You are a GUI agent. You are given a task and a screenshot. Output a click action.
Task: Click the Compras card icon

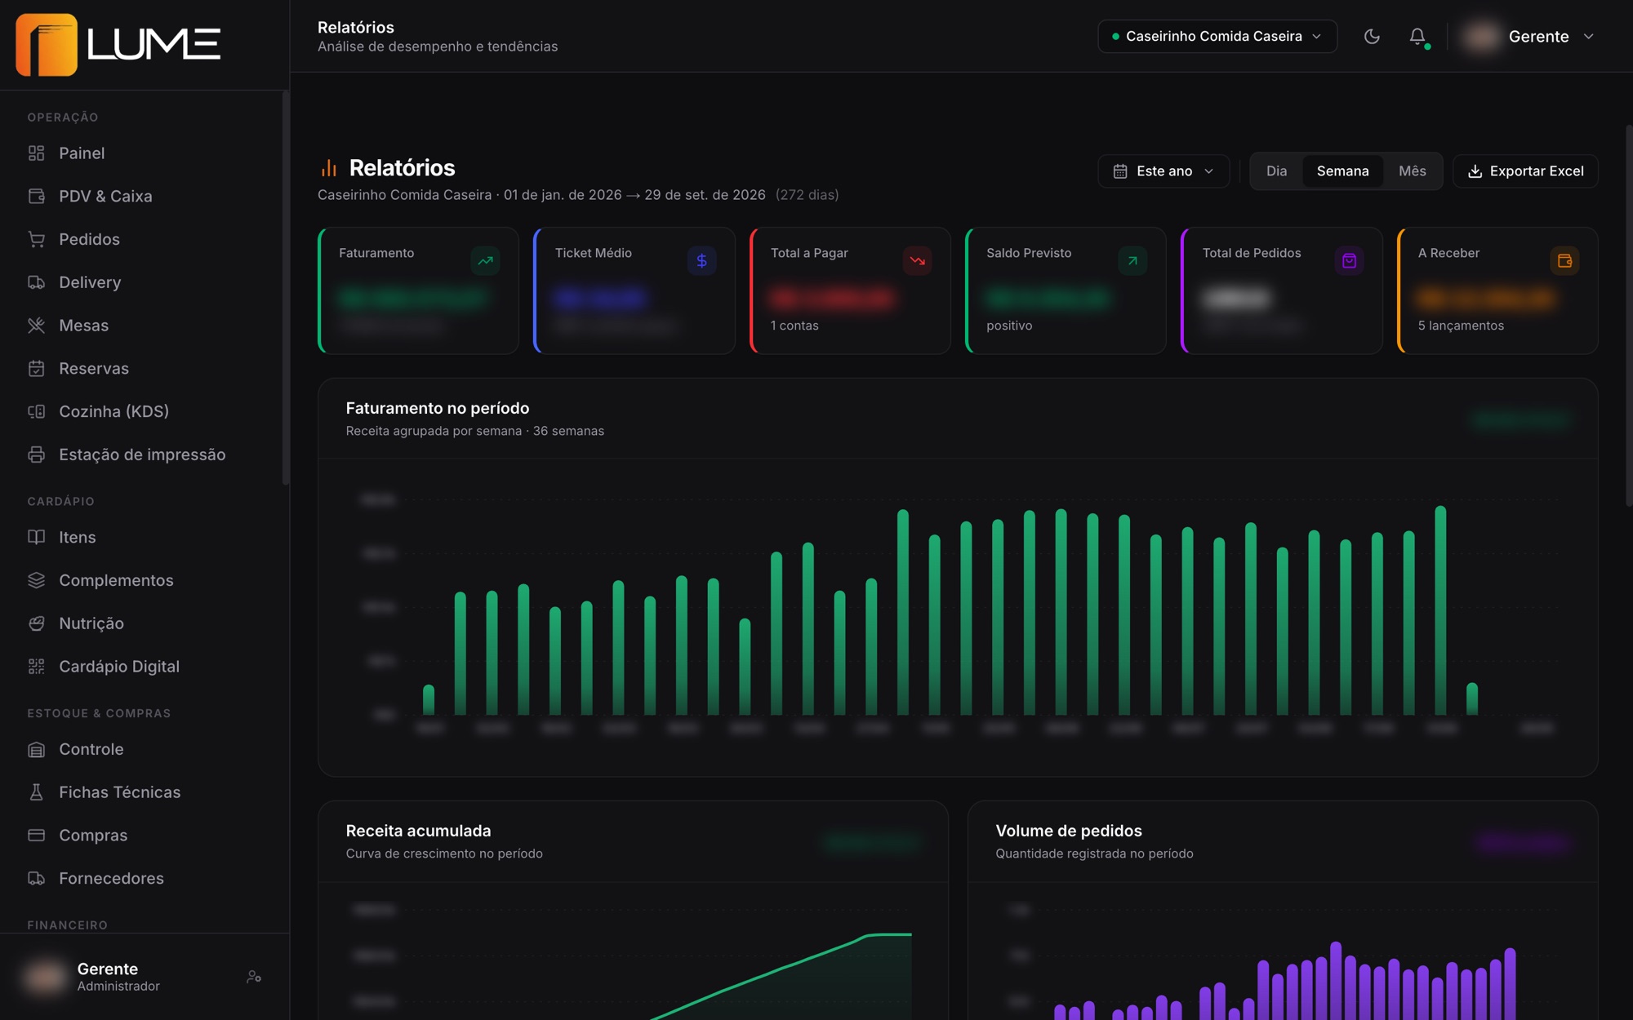36,836
